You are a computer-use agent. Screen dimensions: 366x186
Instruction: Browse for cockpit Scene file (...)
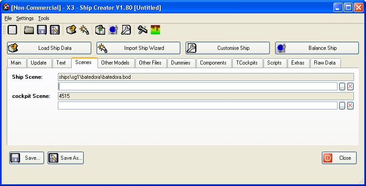[342, 106]
